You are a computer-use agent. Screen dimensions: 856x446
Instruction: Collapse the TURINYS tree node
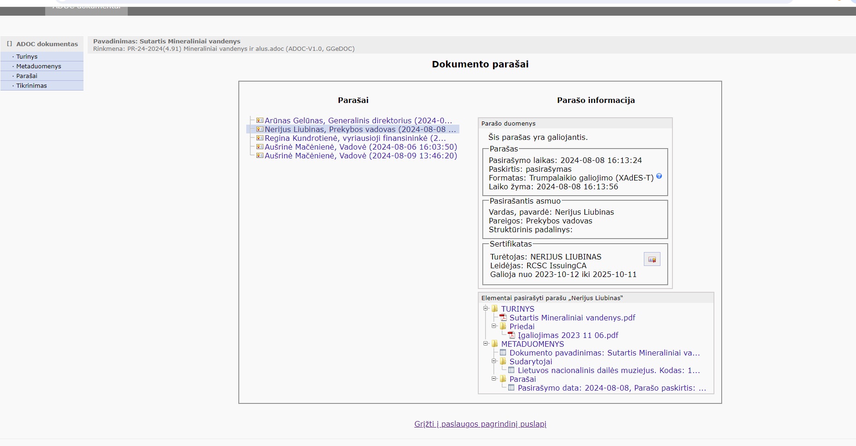click(x=485, y=308)
